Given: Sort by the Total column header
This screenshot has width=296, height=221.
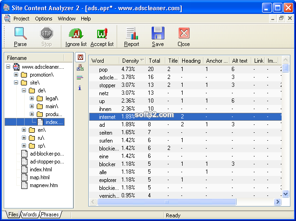Looking at the screenshot, I should (x=156, y=61).
